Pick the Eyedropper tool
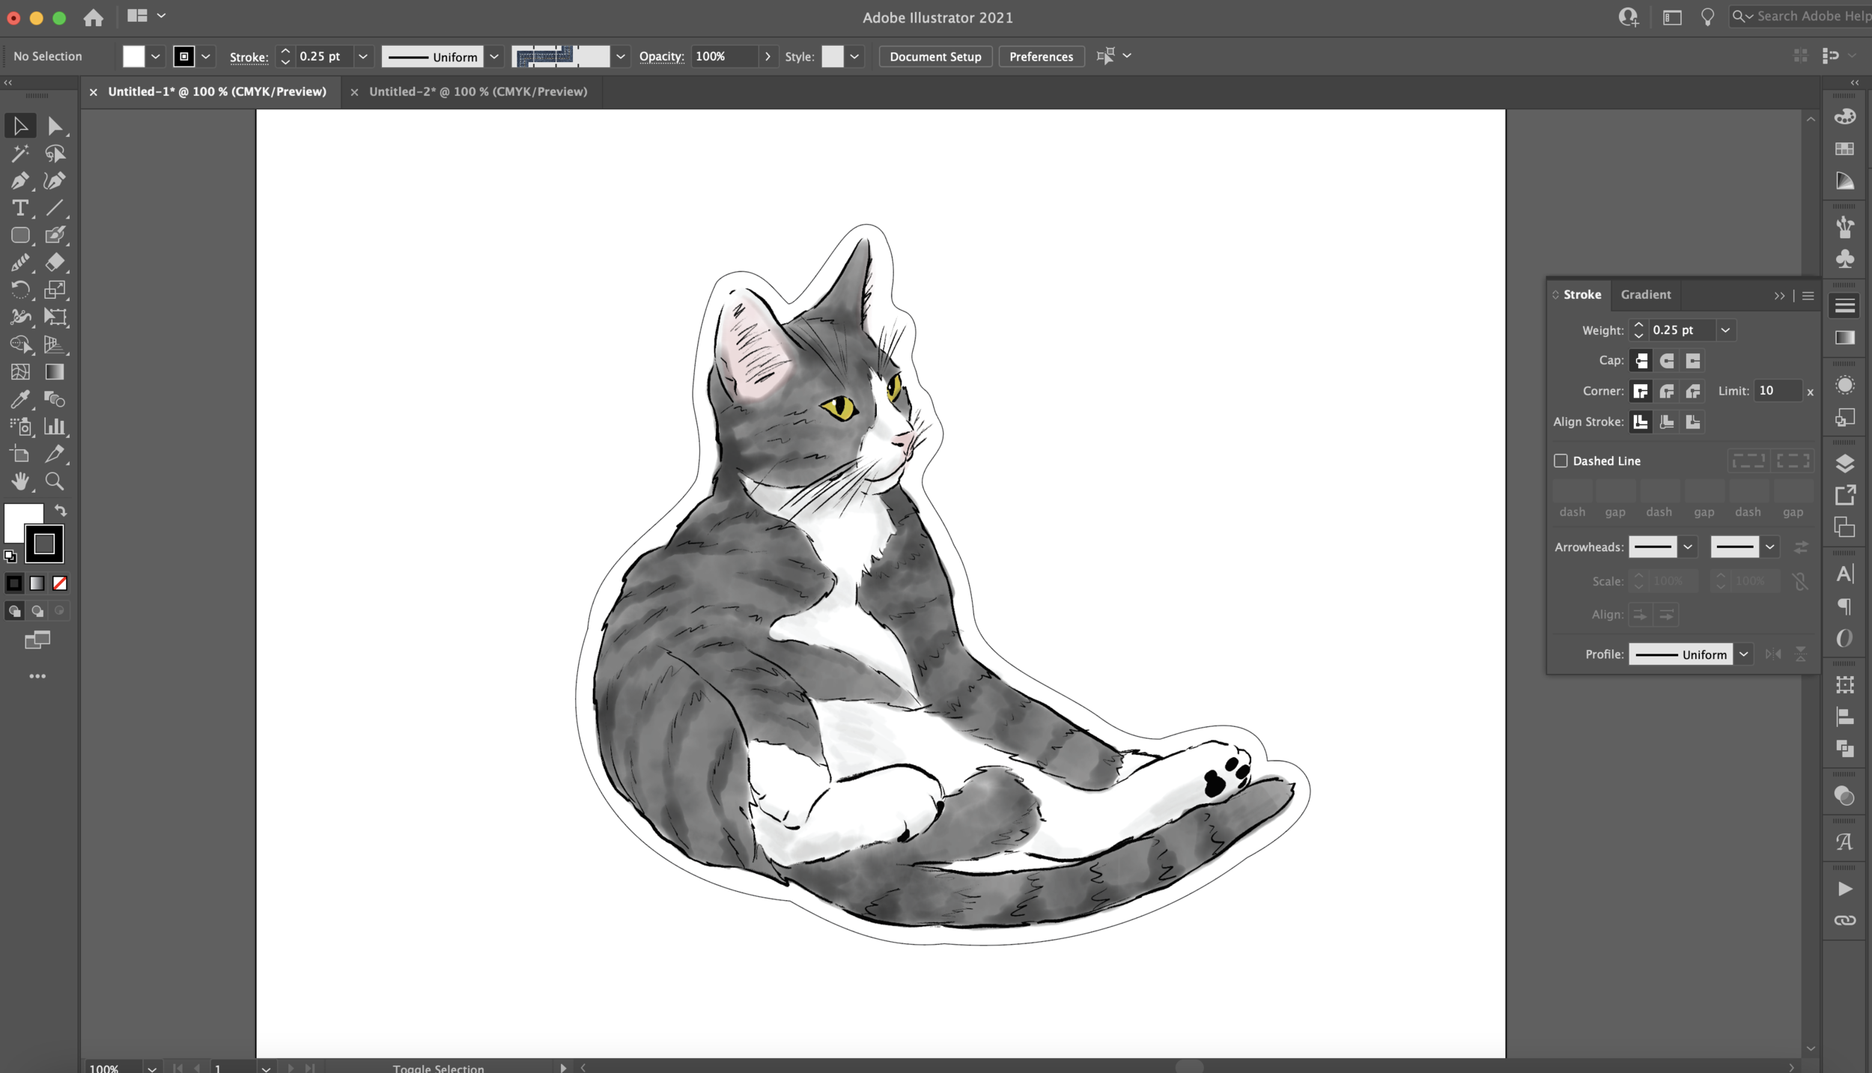The height and width of the screenshot is (1073, 1872). tap(19, 399)
